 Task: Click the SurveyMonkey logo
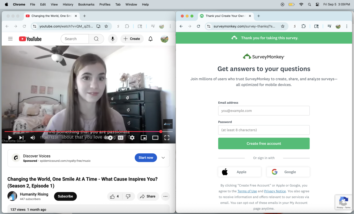tap(264, 57)
